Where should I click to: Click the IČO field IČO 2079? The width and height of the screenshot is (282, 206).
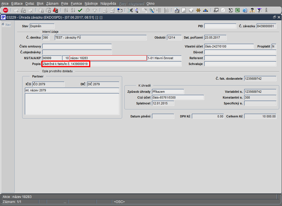click(x=48, y=84)
